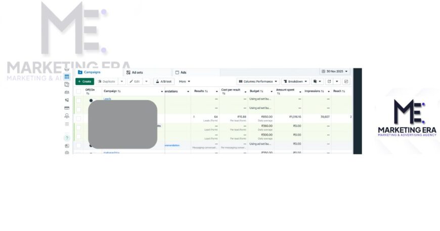Viewport: 440px width, 231px height.
Task: Click the export icon button in toolbar
Action: 329,81
